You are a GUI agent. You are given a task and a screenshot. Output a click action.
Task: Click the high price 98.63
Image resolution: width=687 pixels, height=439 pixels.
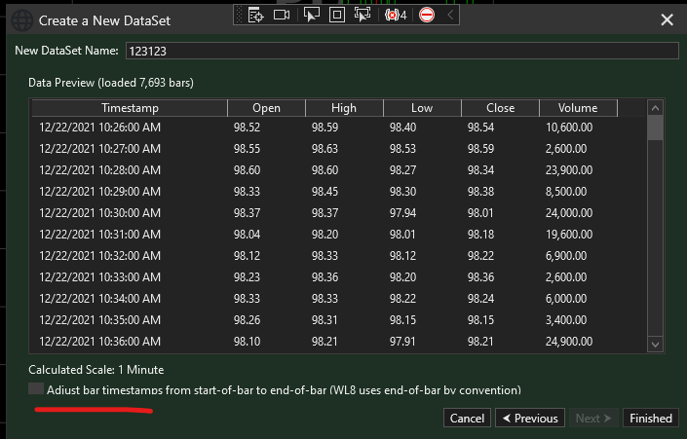(324, 149)
